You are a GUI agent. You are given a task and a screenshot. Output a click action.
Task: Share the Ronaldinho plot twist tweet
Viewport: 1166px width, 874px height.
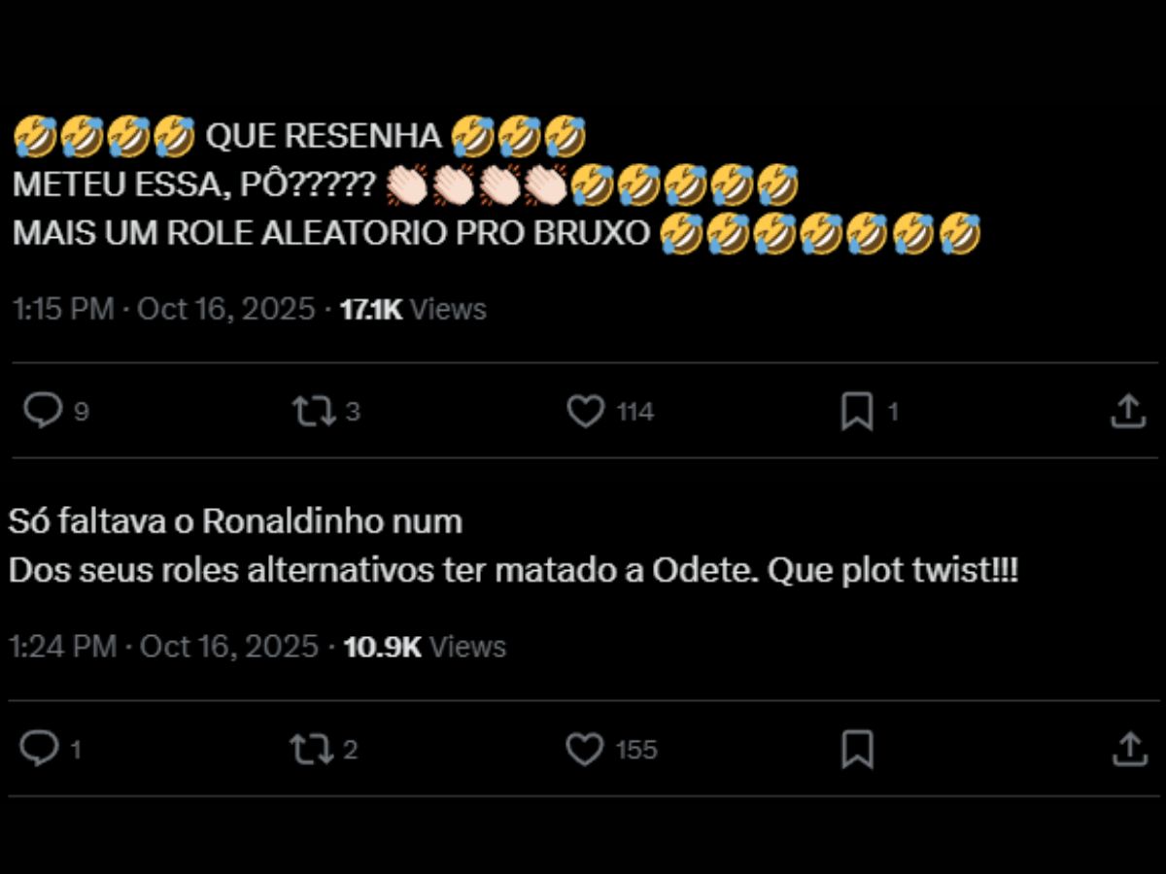click(x=1127, y=749)
